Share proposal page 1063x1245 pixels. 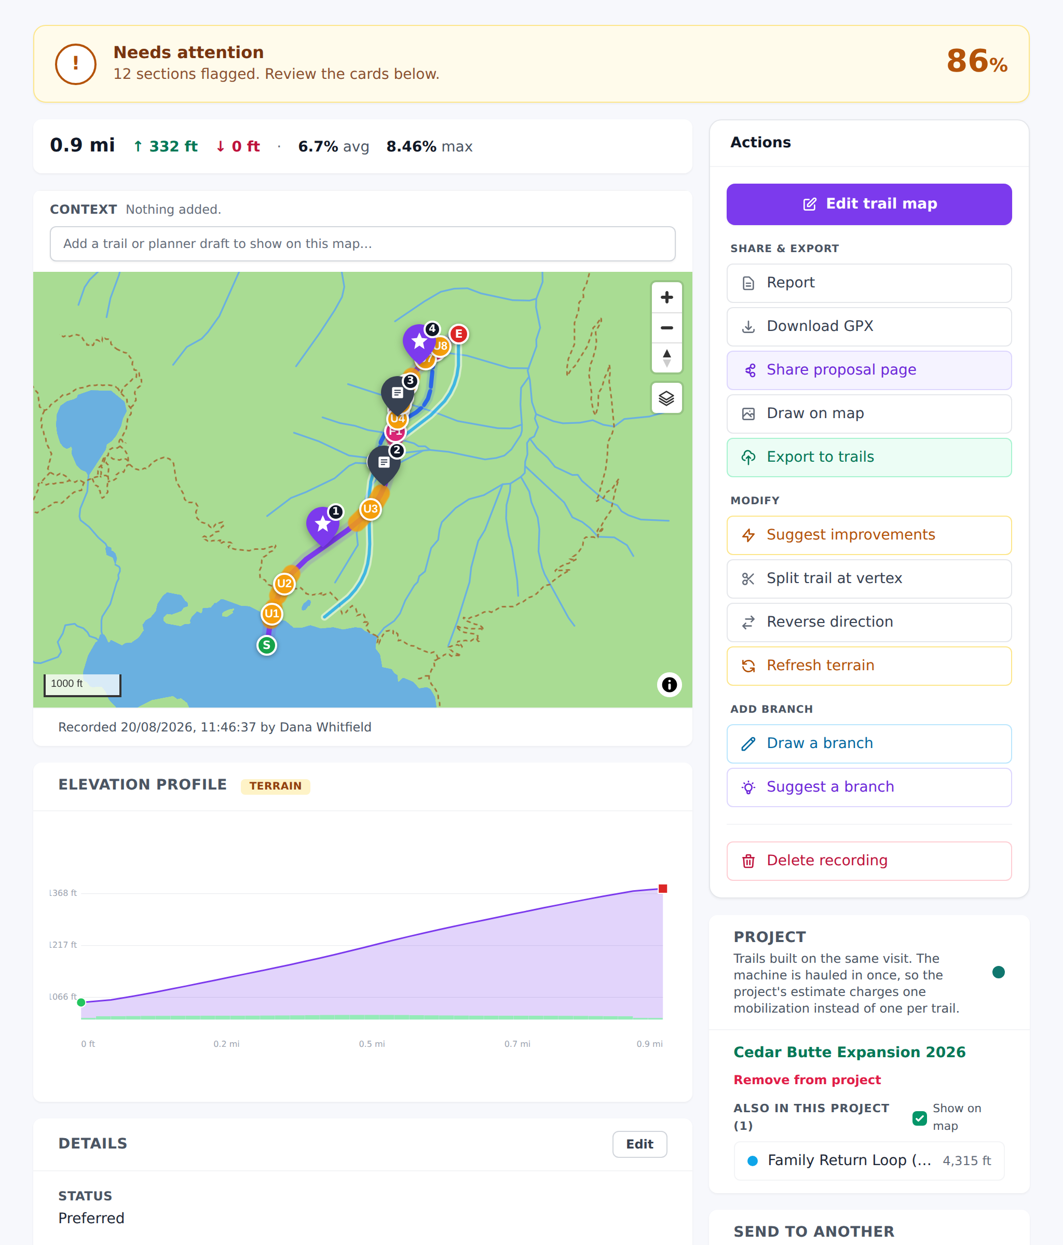[x=869, y=370]
